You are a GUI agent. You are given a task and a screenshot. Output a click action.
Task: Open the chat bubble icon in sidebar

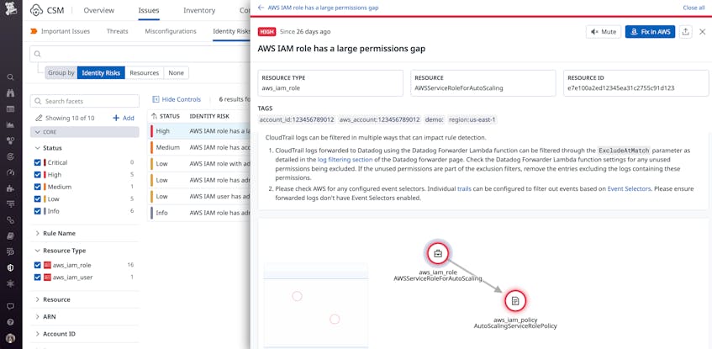[x=10, y=306]
